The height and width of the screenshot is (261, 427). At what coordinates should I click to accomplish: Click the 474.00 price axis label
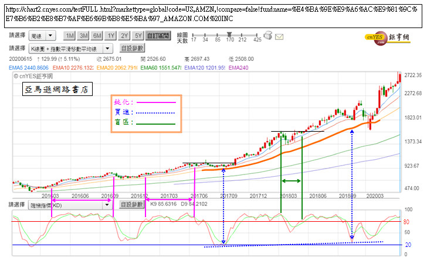click(x=412, y=188)
